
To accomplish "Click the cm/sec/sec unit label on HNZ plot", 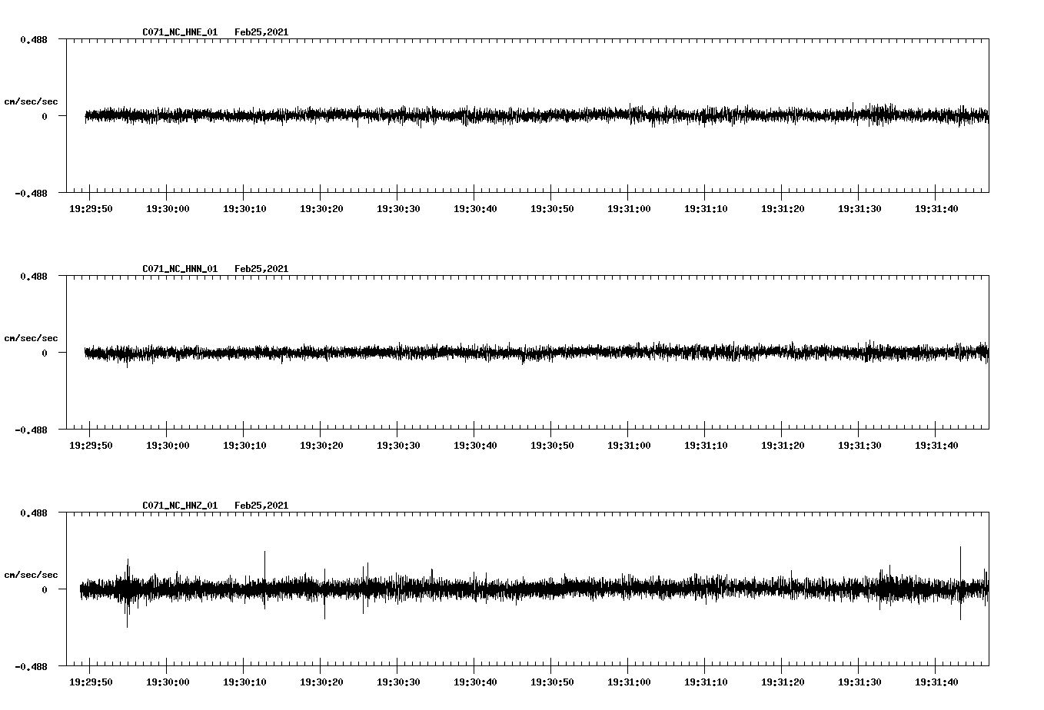I will click(x=32, y=572).
